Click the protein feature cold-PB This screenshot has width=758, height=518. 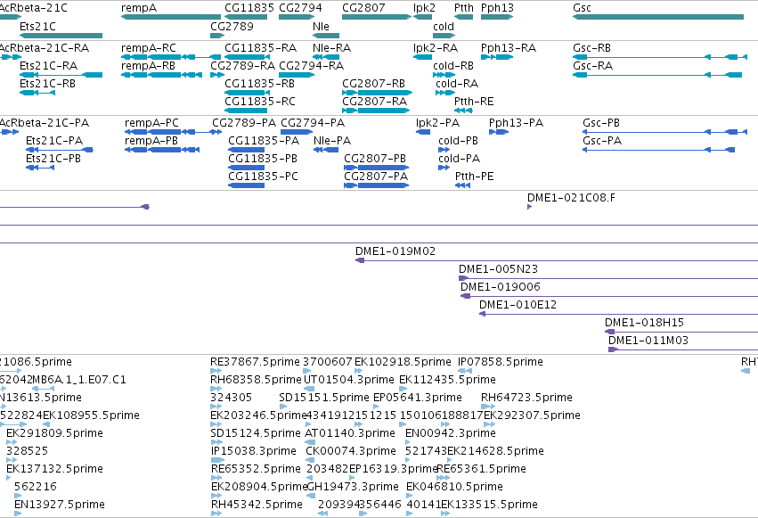(444, 150)
